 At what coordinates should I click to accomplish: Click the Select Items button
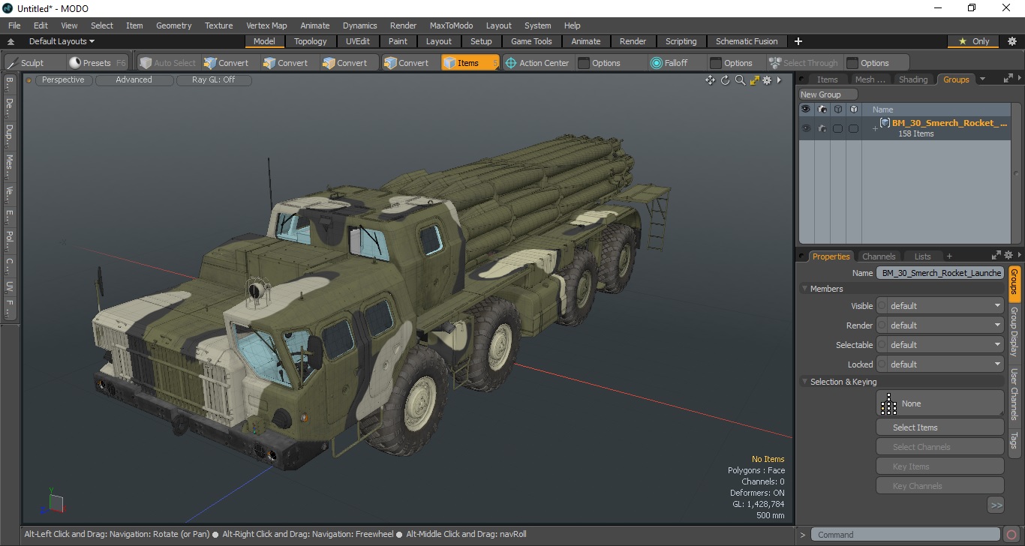(x=939, y=427)
